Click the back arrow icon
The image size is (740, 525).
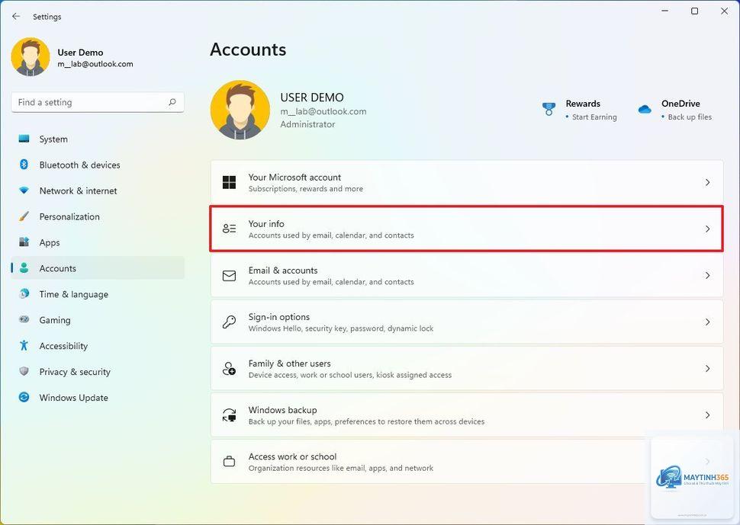pyautogui.click(x=16, y=17)
